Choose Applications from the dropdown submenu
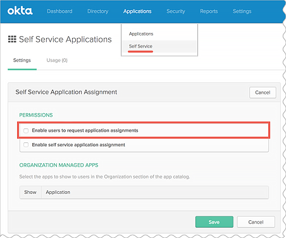The width and height of the screenshot is (286, 238). point(141,34)
